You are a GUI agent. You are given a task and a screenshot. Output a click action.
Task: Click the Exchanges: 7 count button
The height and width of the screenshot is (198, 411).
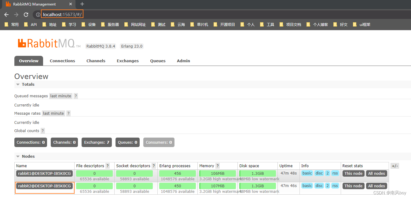pos(97,142)
